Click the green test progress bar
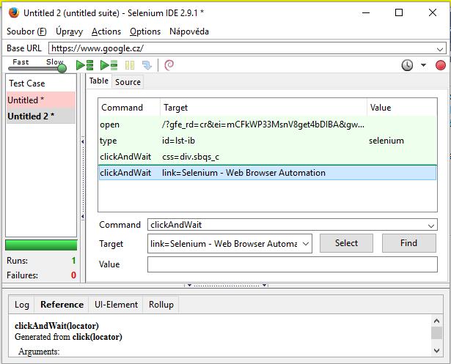451x364 pixels. (41, 245)
